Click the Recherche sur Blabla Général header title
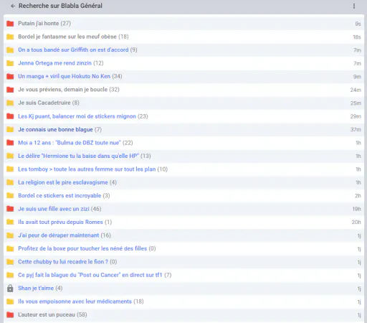Screen dimensions: 367x323 click(60, 6)
